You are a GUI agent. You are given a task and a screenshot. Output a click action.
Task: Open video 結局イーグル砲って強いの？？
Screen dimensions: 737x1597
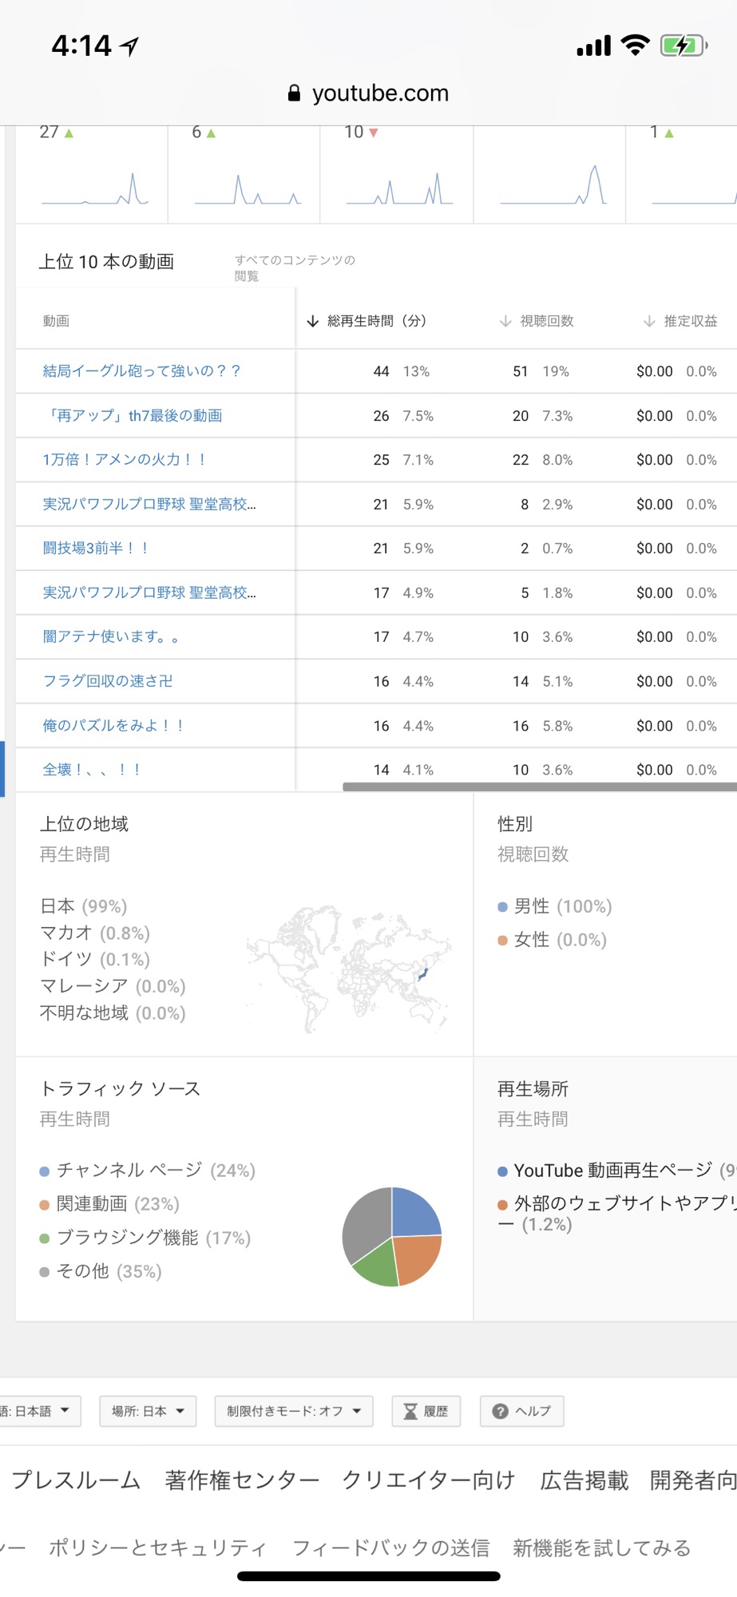[141, 371]
